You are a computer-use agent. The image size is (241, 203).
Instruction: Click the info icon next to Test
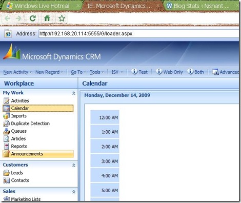[134, 72]
